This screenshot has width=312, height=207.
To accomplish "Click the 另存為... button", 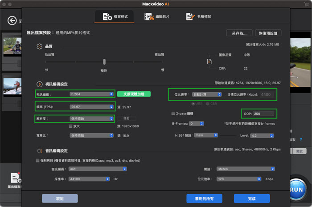I will coord(239,33).
